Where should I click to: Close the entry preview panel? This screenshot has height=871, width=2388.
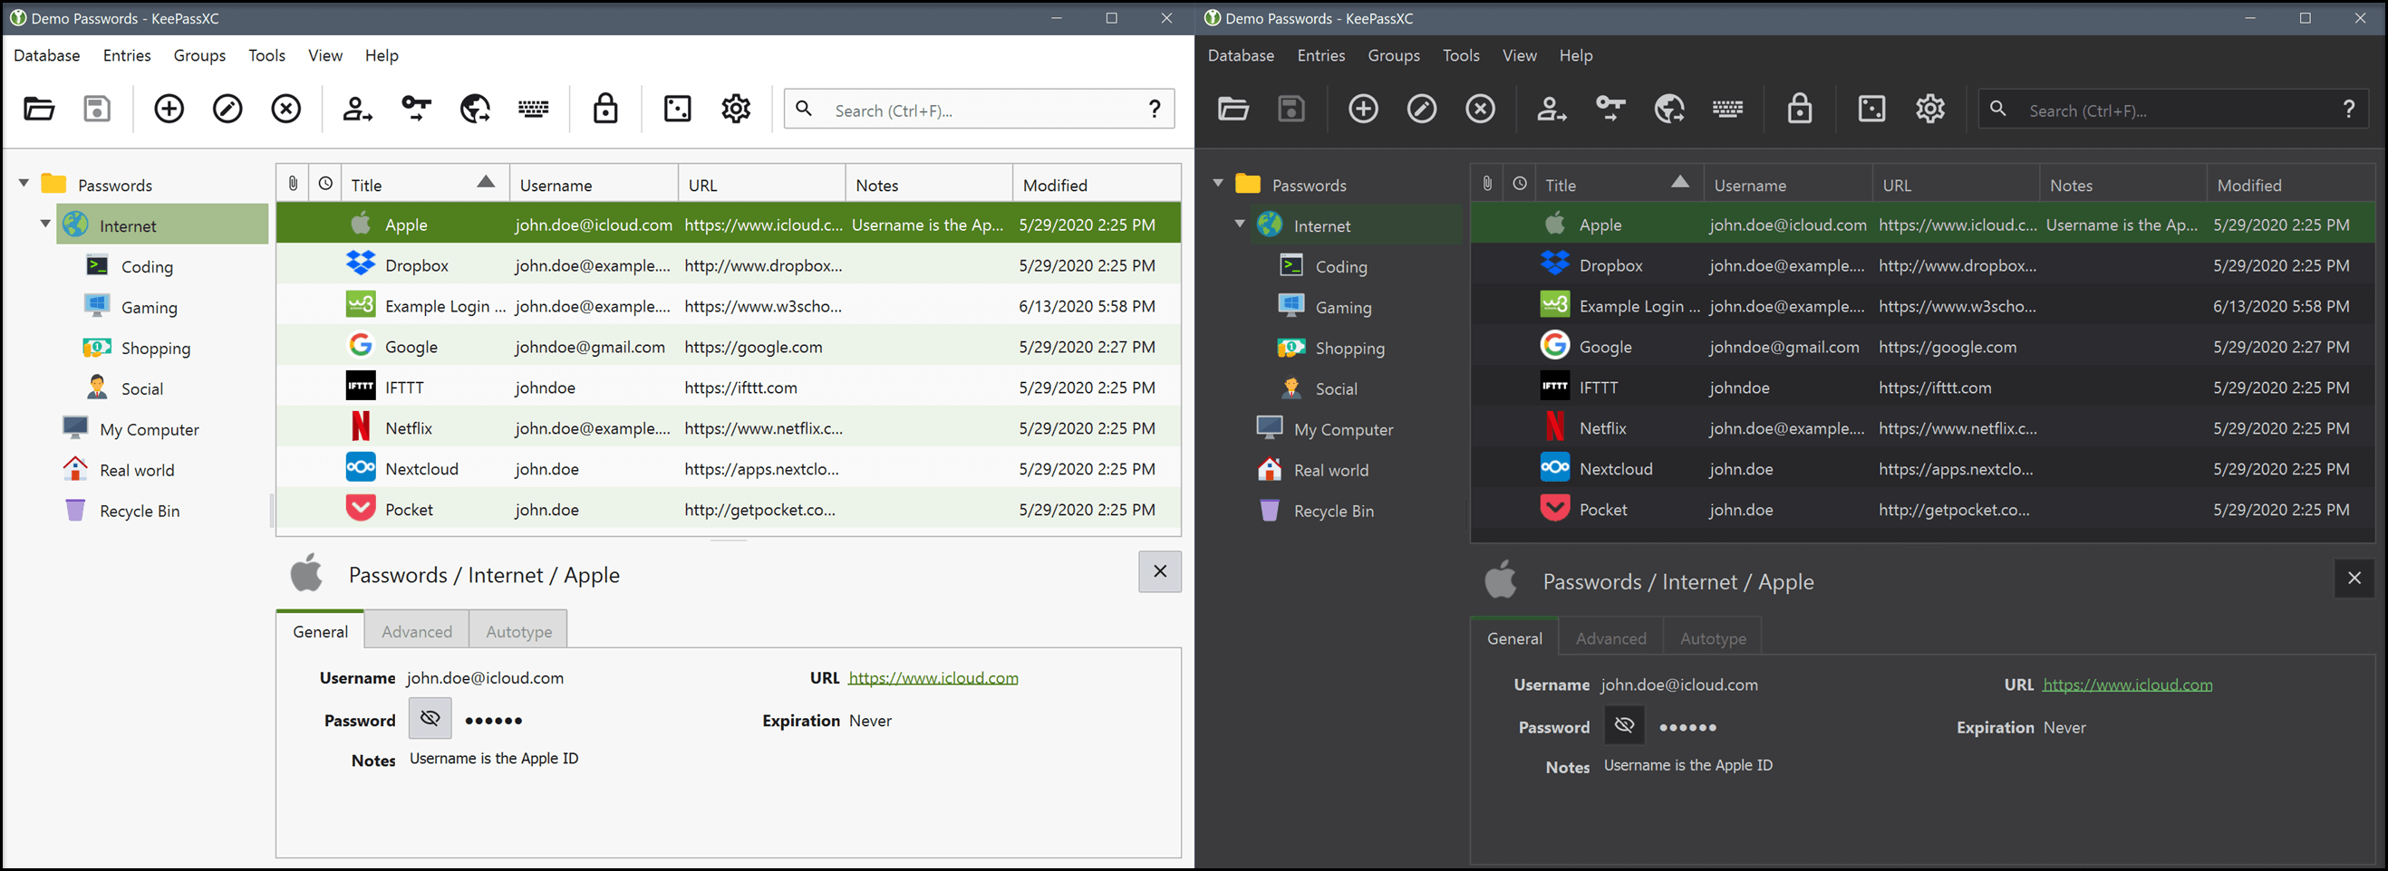point(1159,571)
